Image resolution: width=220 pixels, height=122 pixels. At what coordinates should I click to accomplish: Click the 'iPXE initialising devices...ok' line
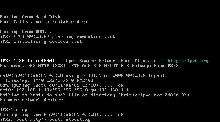pyautogui.click(x=41, y=41)
